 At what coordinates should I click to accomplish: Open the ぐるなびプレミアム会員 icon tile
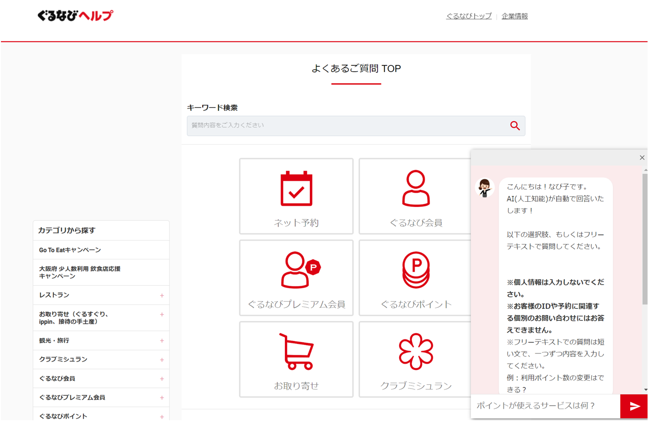coord(296,278)
